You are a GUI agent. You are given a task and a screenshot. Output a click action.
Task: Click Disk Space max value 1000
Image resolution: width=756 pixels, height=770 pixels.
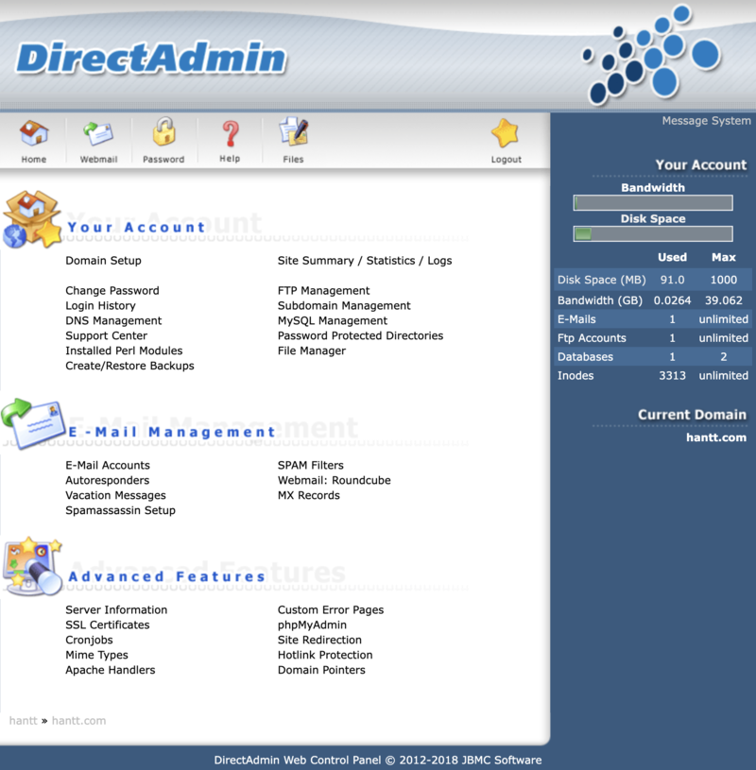724,280
